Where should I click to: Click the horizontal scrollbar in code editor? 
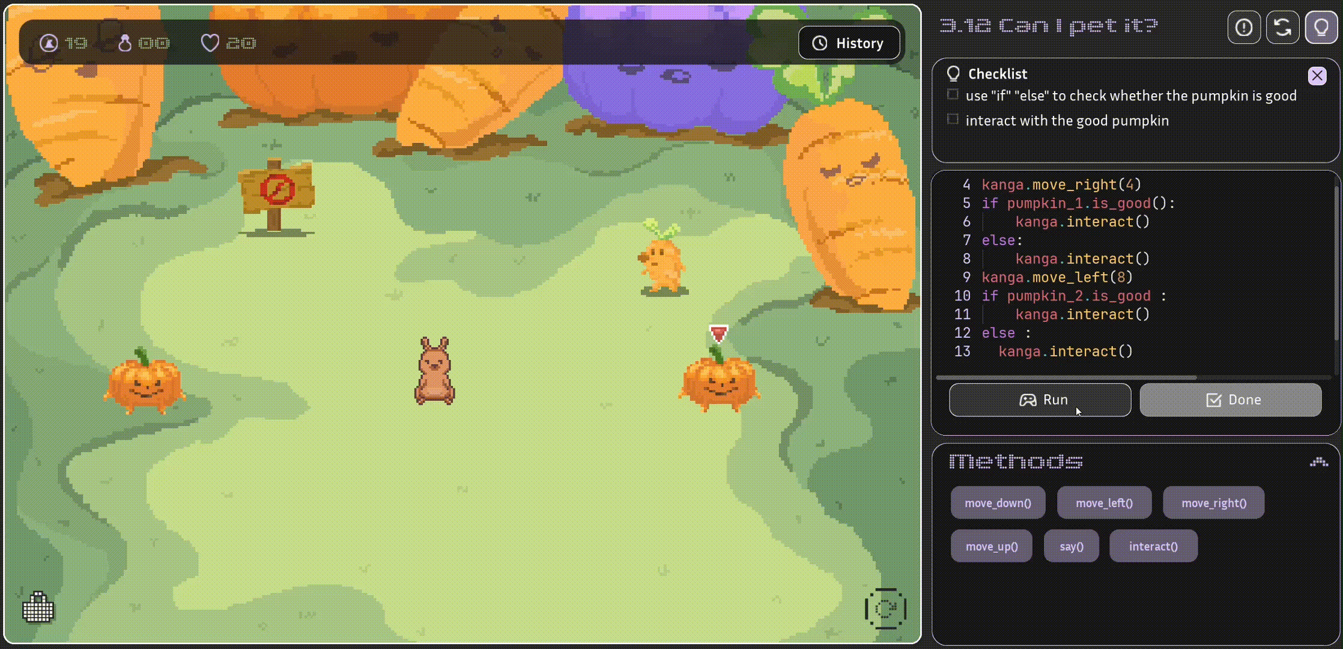[x=1066, y=377]
